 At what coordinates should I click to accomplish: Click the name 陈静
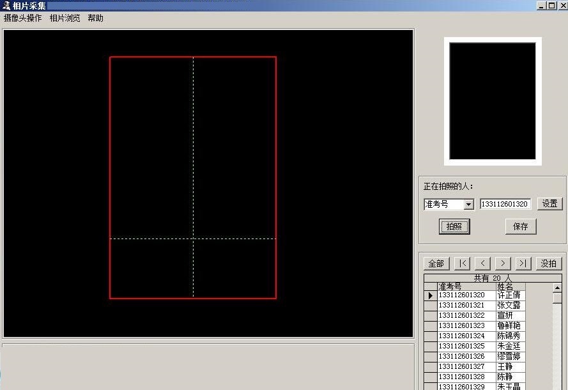(505, 377)
